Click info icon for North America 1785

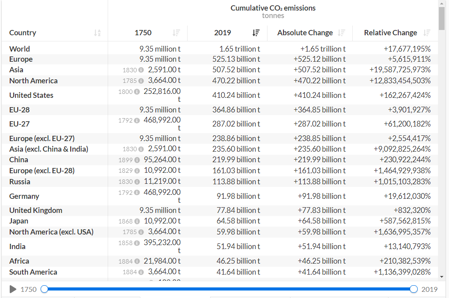(x=141, y=81)
